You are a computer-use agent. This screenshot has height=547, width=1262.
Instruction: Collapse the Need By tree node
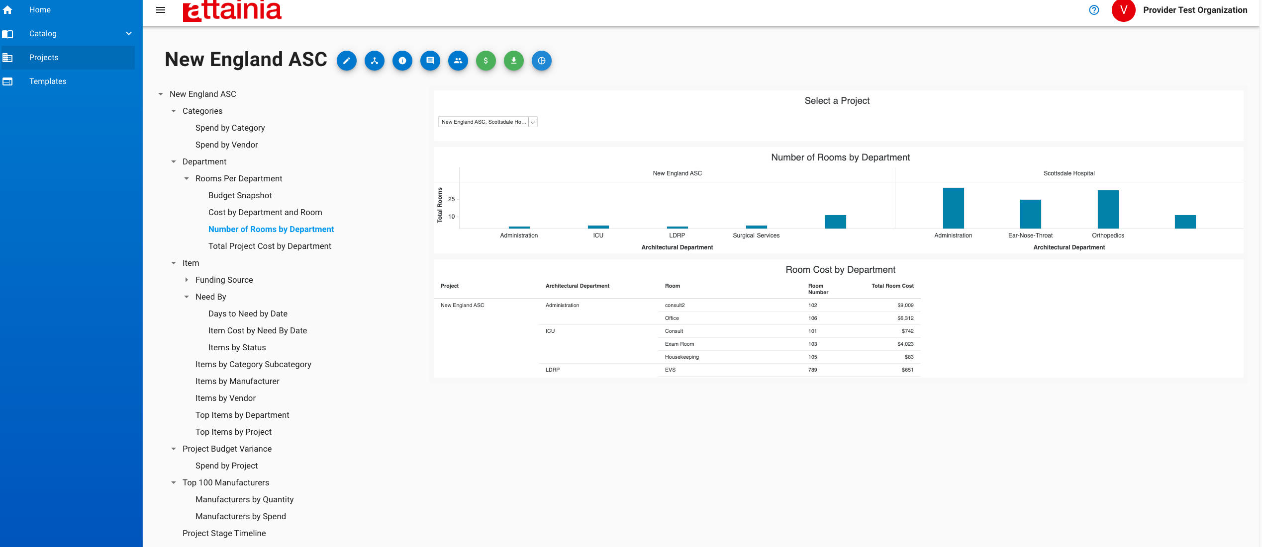[187, 297]
